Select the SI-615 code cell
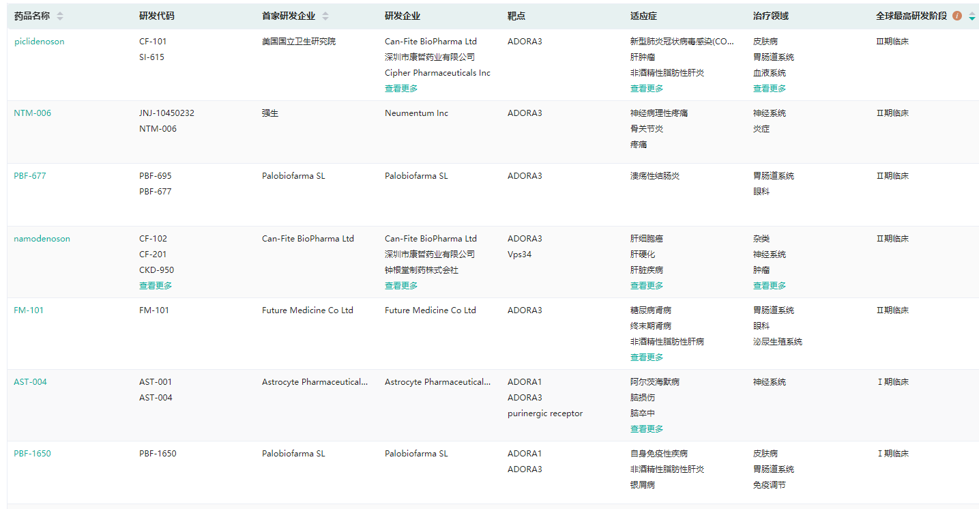Viewport: 979px width, 509px height. (x=151, y=57)
